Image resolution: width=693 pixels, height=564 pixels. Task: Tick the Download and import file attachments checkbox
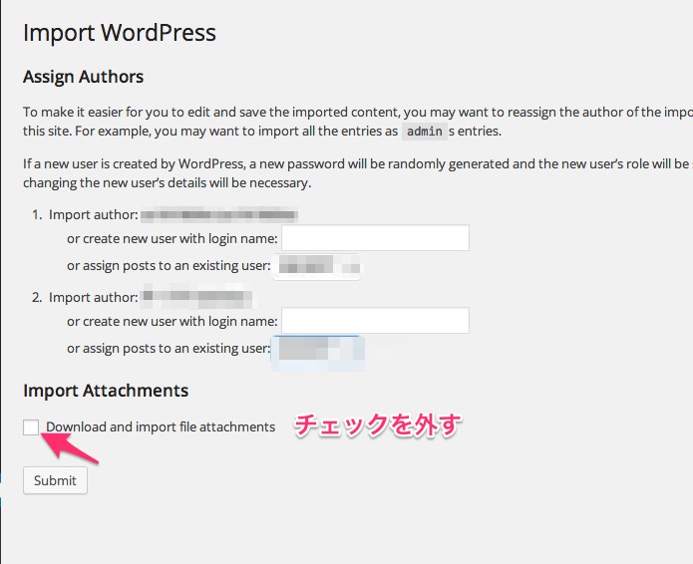[31, 427]
